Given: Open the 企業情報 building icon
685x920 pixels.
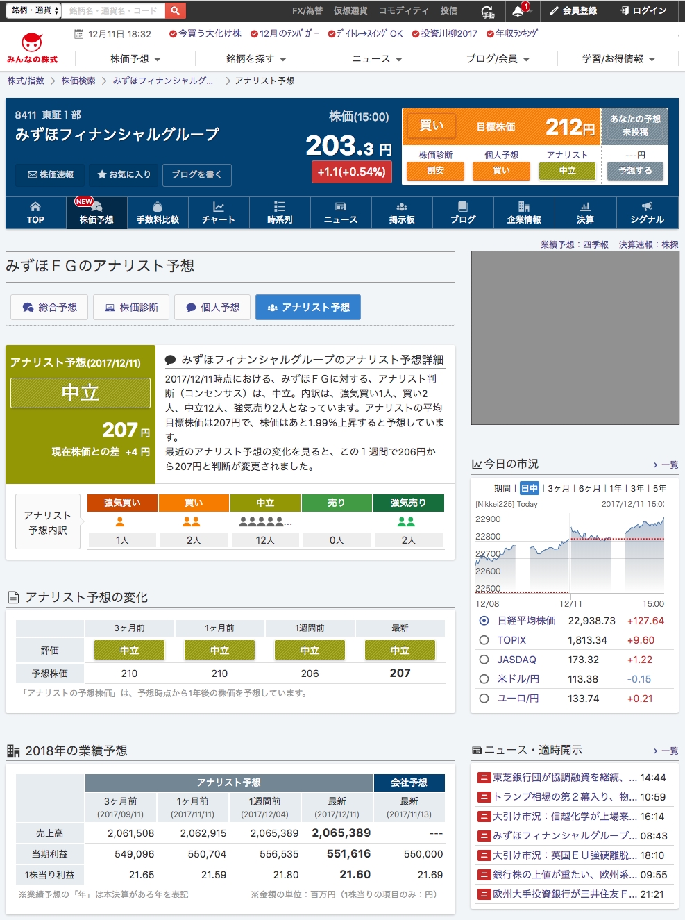Looking at the screenshot, I should coord(524,212).
